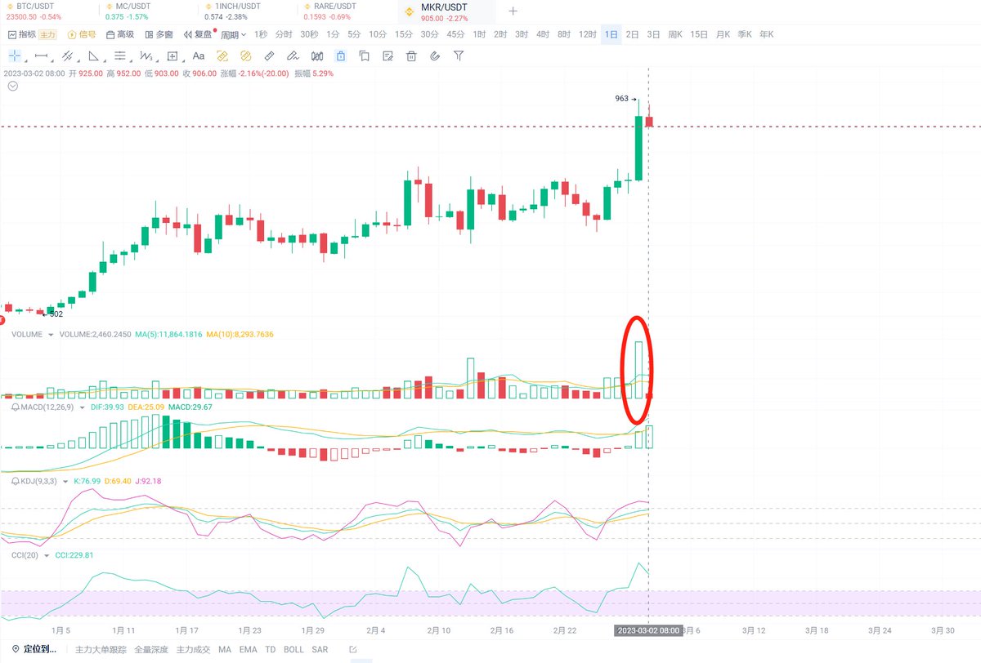Toggle the 主力大单跟踪 indicator

101,650
